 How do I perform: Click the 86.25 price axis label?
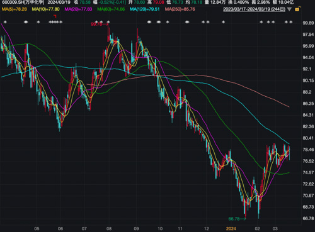tap(308, 104)
